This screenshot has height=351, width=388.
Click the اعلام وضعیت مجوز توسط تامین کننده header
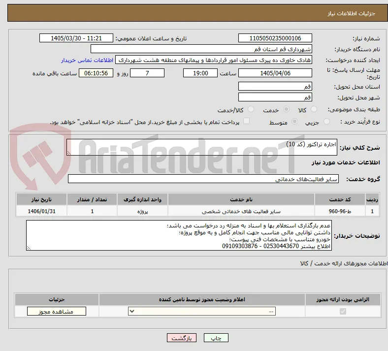[202, 299]
